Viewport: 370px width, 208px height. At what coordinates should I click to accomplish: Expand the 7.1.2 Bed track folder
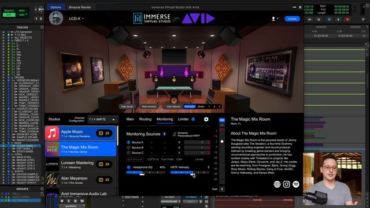pyautogui.click(x=12, y=35)
